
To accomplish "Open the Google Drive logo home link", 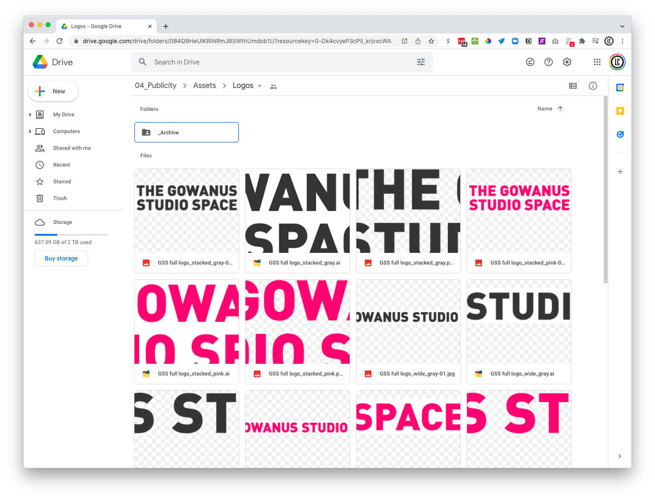I will (x=53, y=62).
